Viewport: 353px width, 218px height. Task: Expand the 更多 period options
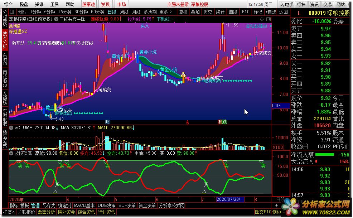point(165,12)
